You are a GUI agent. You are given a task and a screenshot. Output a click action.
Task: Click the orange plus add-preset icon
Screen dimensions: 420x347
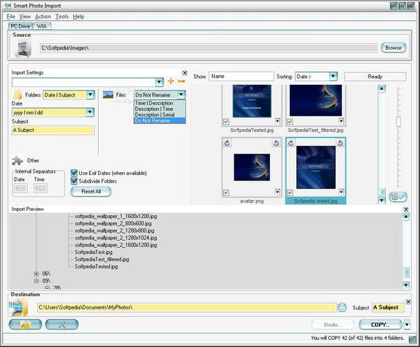[171, 81]
